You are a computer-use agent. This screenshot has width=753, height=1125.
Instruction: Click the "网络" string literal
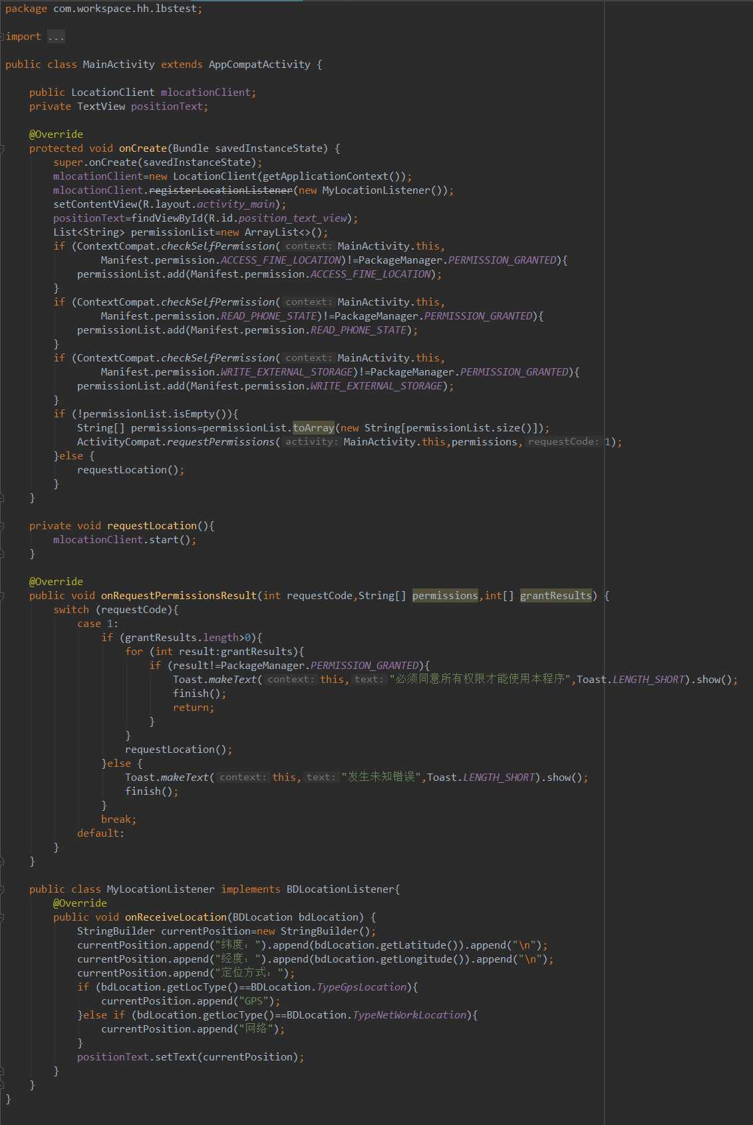[x=256, y=1028]
